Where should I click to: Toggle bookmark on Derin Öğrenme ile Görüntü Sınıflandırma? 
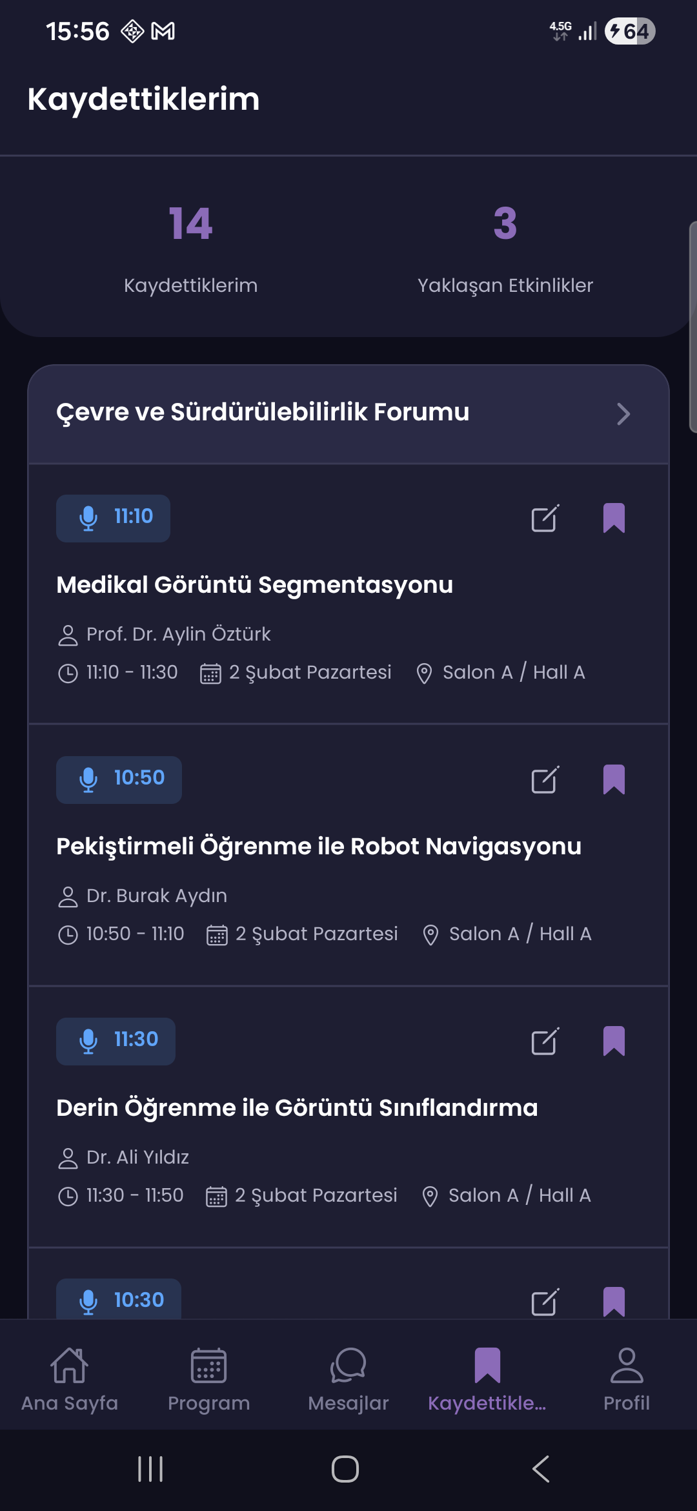(x=614, y=1042)
